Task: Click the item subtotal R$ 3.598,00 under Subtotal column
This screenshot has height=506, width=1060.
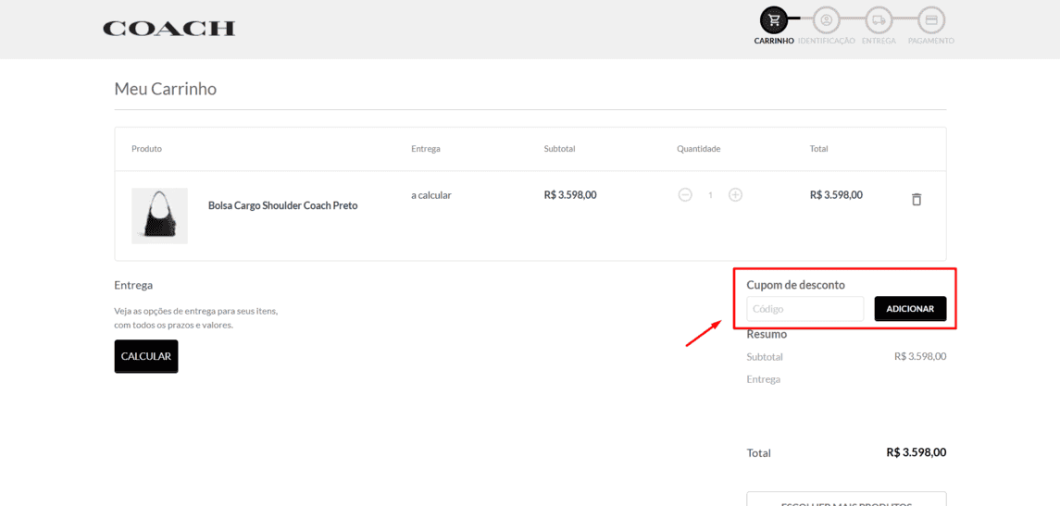Action: (x=570, y=195)
